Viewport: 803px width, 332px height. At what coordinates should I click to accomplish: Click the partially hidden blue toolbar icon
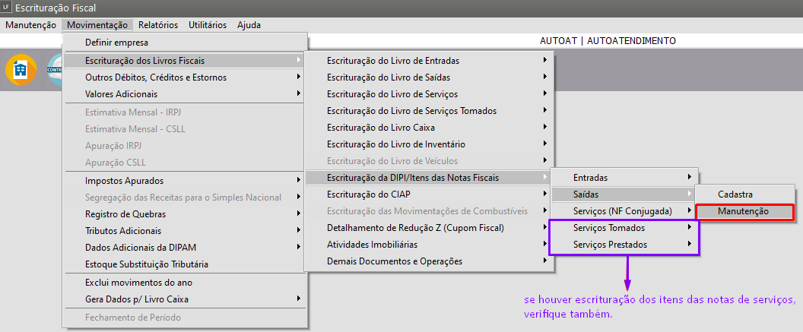coord(55,70)
